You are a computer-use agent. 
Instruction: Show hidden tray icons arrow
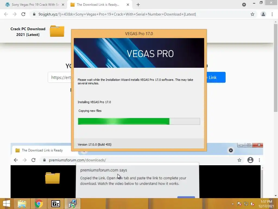pos(233,204)
